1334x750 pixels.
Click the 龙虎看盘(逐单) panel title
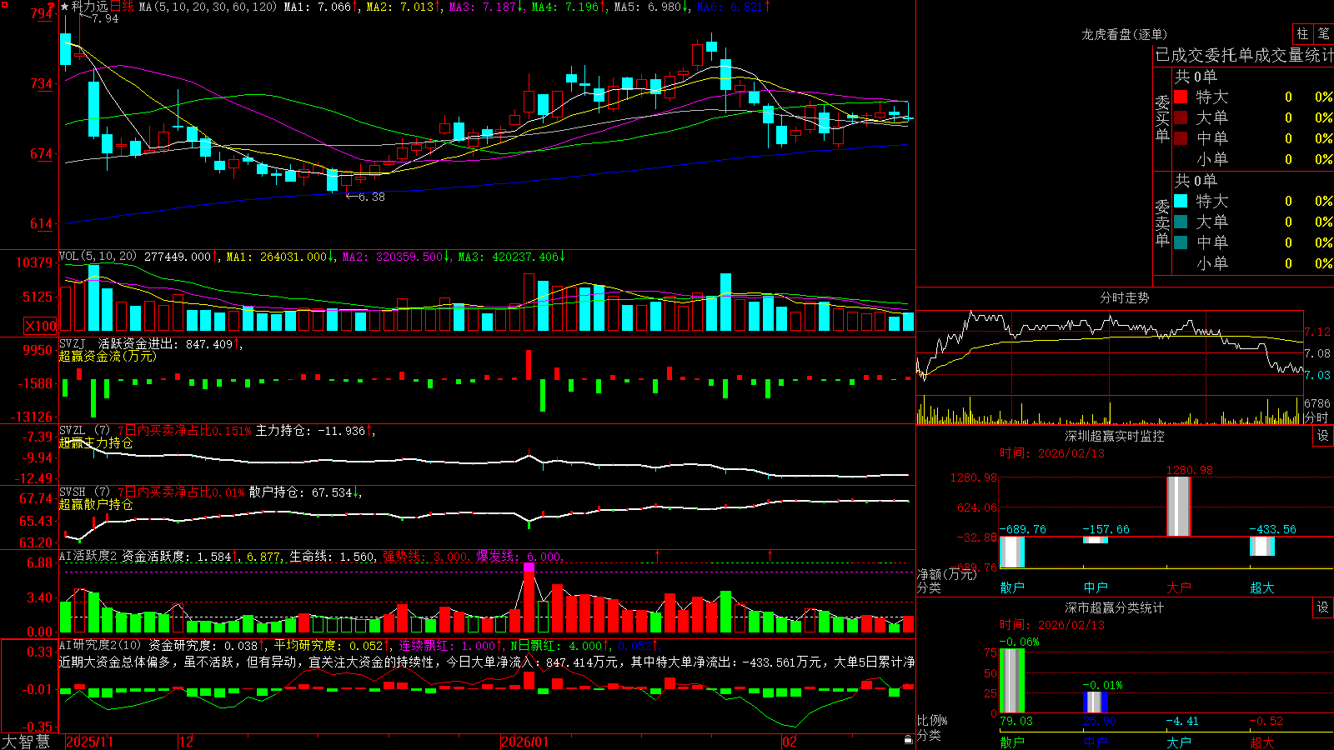click(1125, 34)
